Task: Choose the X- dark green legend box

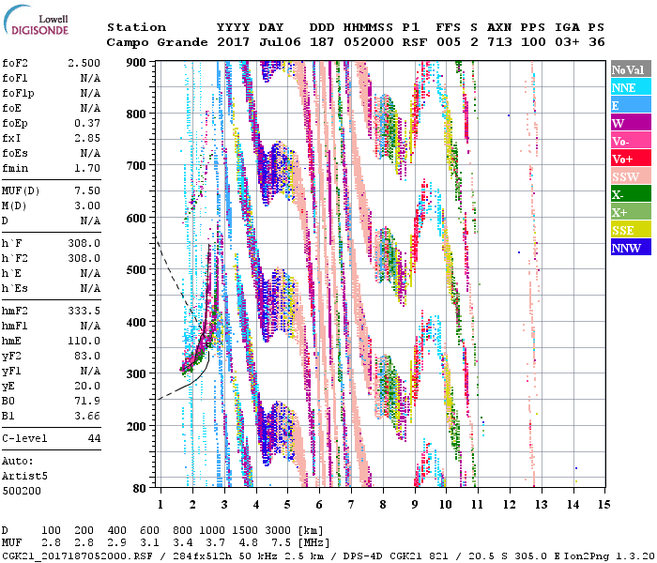Action: pyautogui.click(x=631, y=194)
